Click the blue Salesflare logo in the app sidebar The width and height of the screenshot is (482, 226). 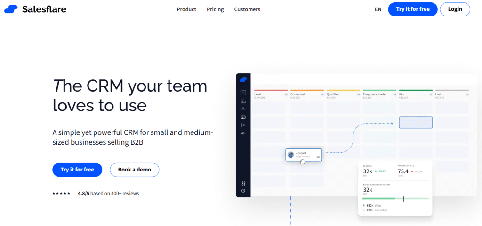243,79
